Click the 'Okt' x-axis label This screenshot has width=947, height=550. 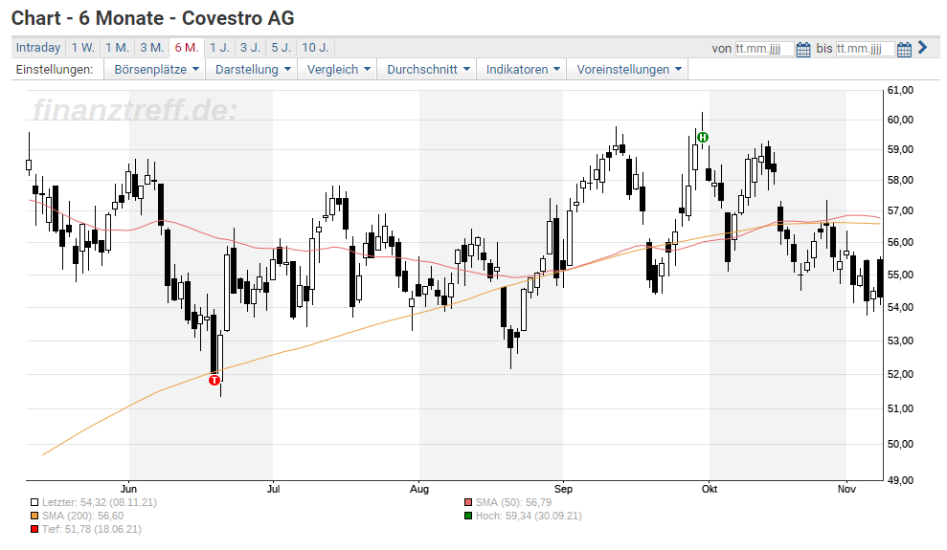710,489
